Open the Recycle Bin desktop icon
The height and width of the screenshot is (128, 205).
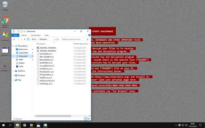(x=5, y=5)
